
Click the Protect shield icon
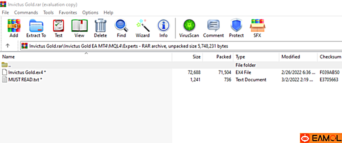236,26
